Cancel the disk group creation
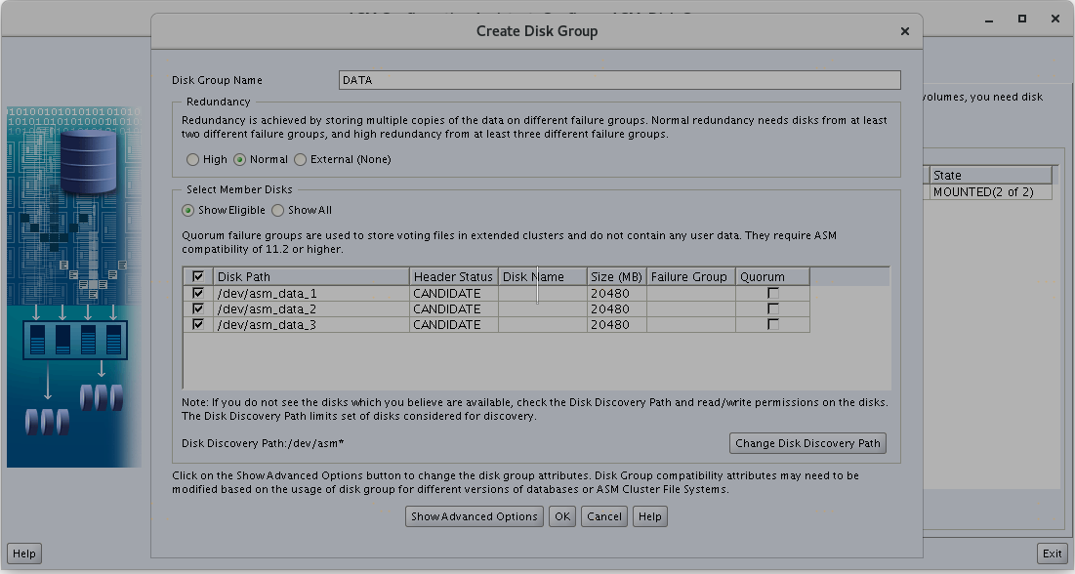The image size is (1075, 574). pyautogui.click(x=603, y=516)
